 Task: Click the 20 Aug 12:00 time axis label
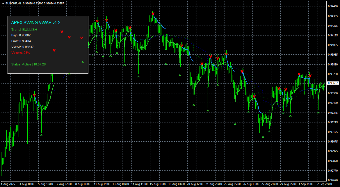(195, 184)
